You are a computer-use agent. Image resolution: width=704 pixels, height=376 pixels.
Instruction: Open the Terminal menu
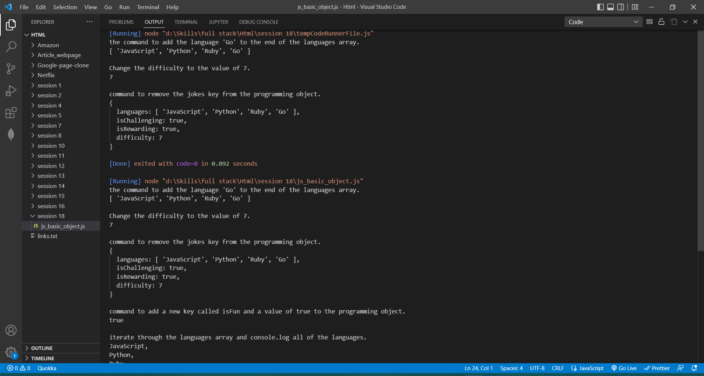click(148, 7)
